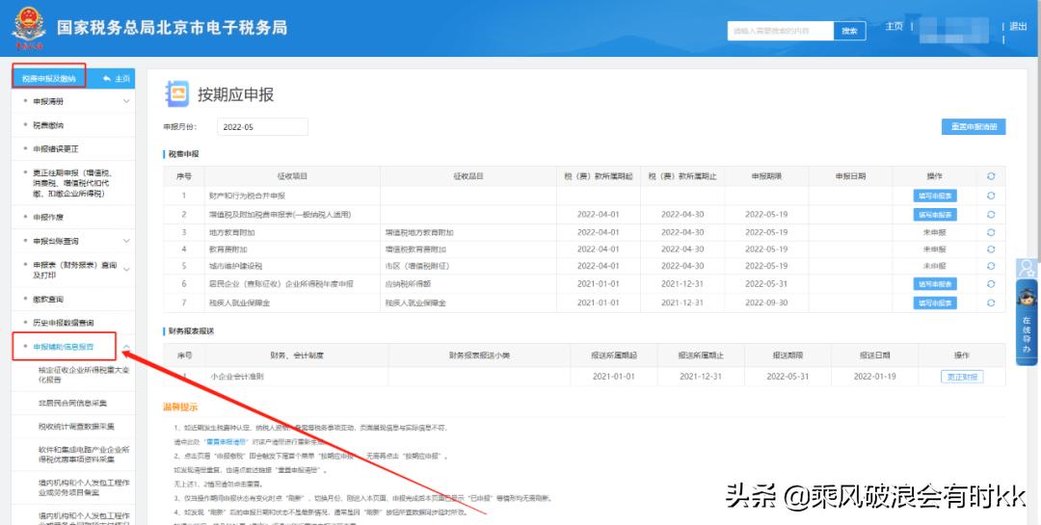Open 历史申报数据查询 in the sidebar
The image size is (1041, 525).
coord(64,323)
